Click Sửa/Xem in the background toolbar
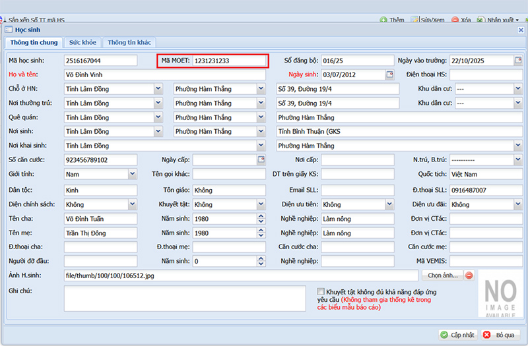Viewport: 528px width, 346px height. coord(428,20)
